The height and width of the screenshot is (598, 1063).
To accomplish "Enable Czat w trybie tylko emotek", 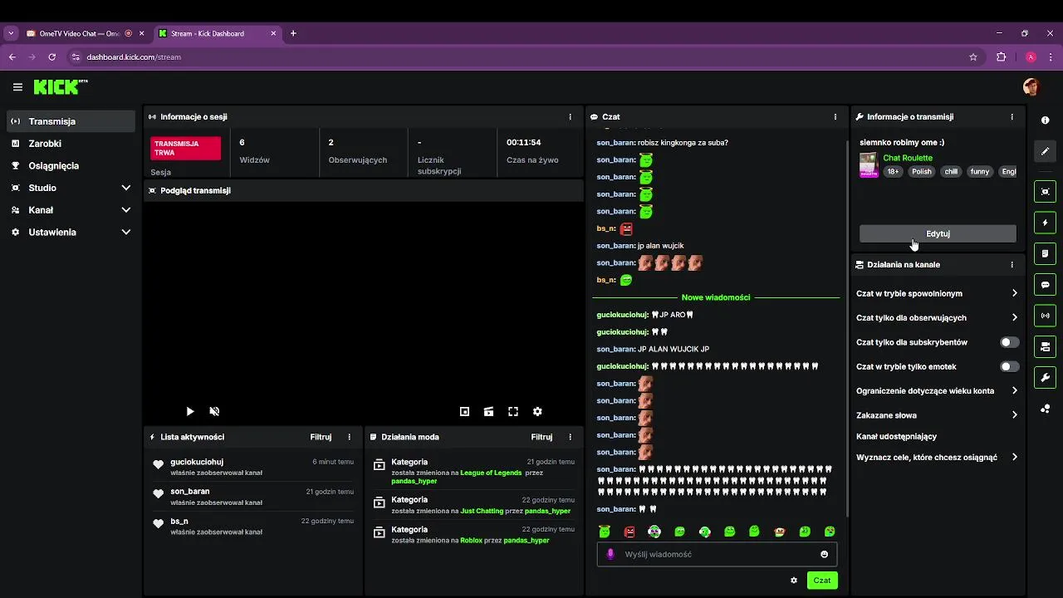I will coord(1009,366).
